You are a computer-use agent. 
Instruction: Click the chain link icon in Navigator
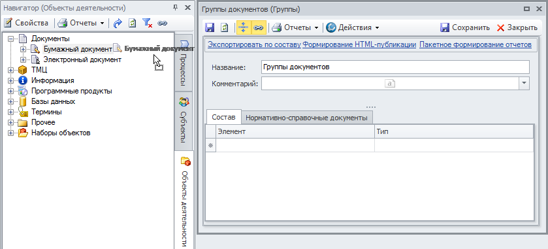click(x=162, y=24)
